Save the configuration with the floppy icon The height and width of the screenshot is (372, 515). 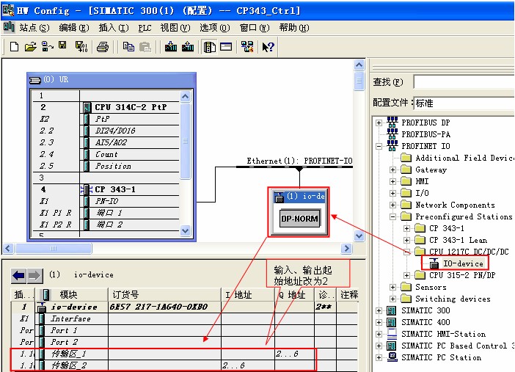(x=62, y=45)
